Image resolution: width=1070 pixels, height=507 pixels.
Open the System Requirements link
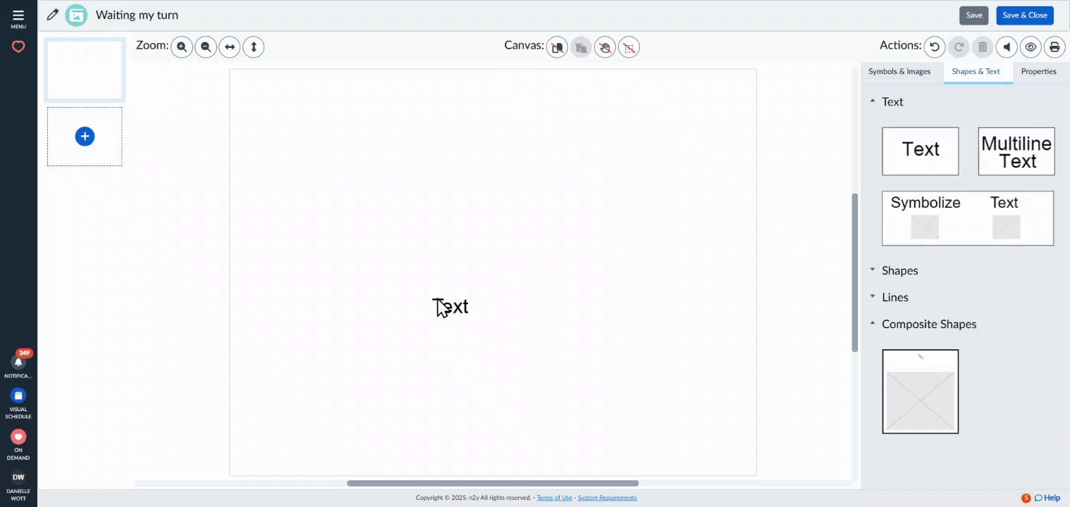[x=607, y=498]
